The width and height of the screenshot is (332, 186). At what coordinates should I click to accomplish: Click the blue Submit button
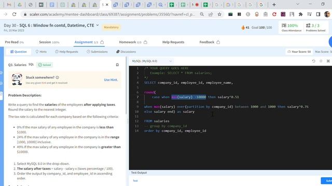coord(326,181)
